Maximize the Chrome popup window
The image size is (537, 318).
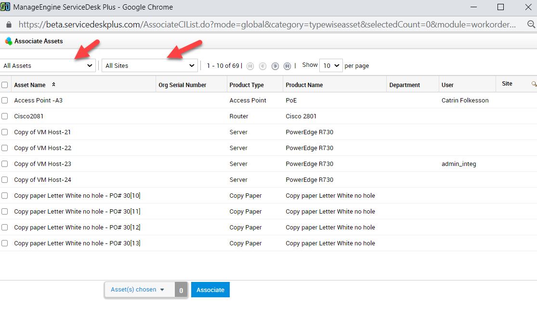pos(501,7)
